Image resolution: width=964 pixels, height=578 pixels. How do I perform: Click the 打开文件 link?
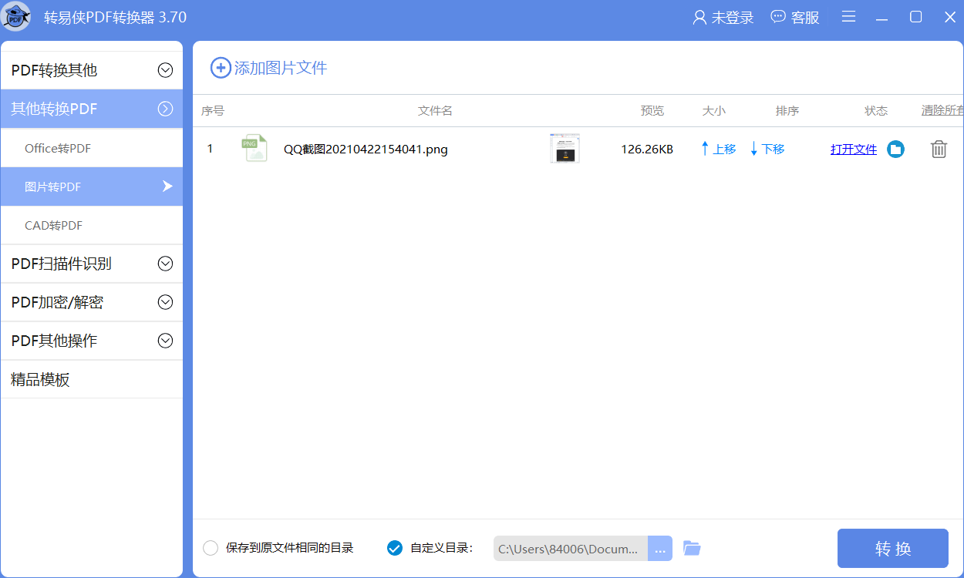tap(854, 150)
